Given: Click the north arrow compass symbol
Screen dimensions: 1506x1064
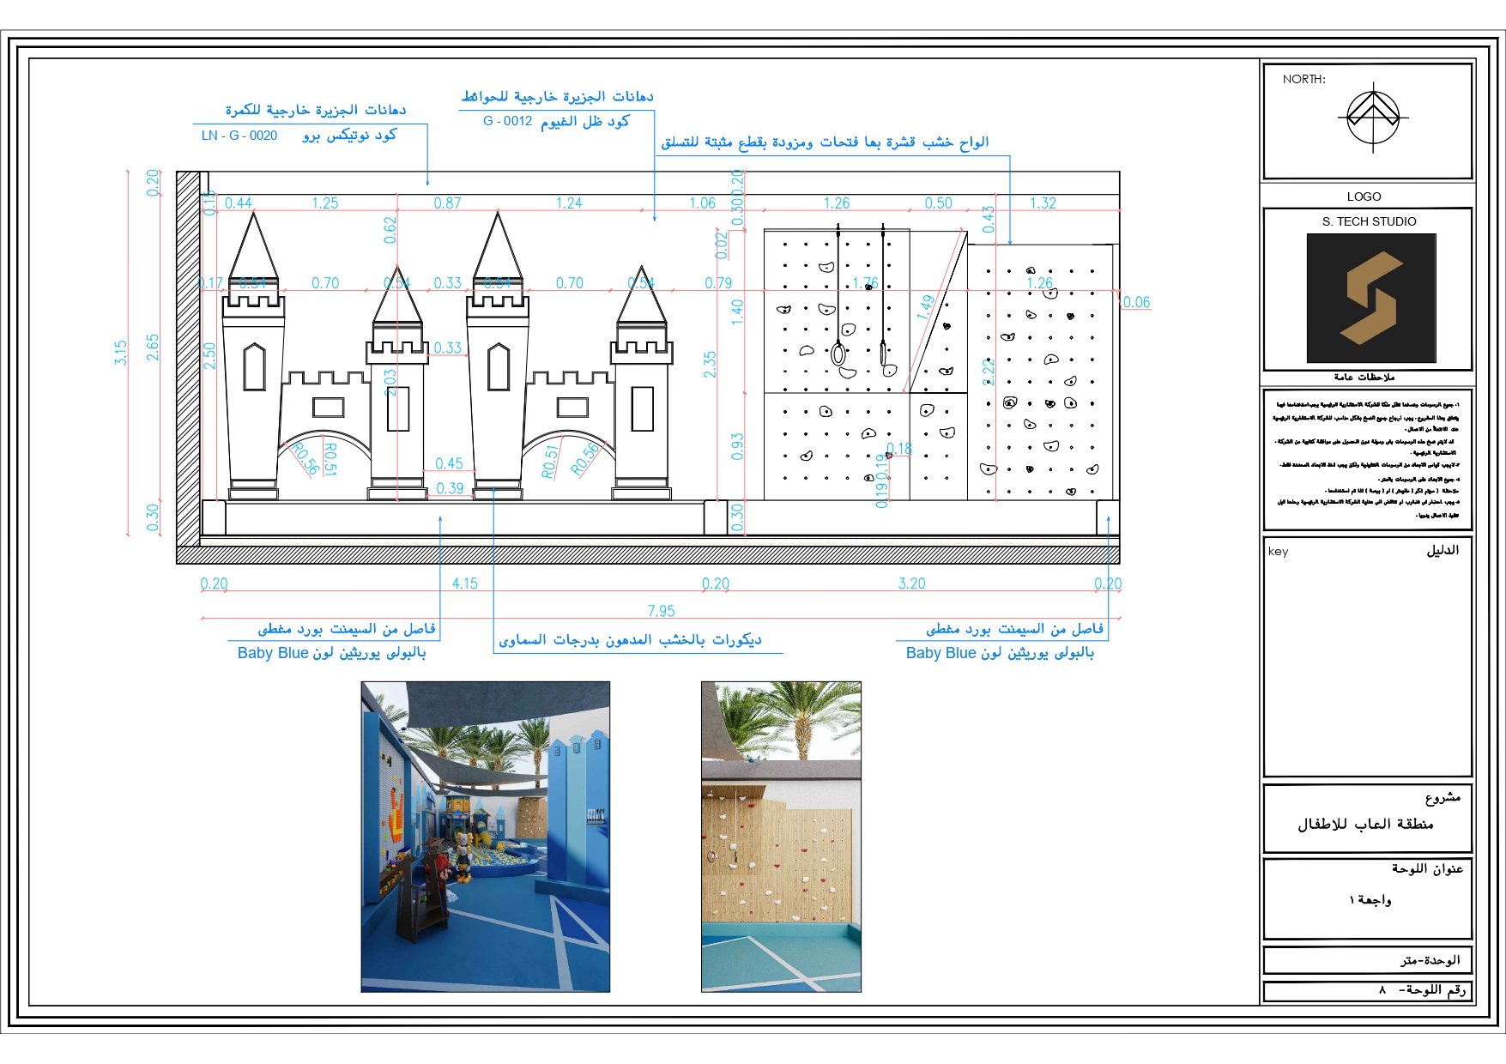Looking at the screenshot, I should [x=1375, y=116].
